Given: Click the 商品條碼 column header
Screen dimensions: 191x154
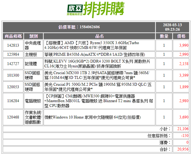Looking at the screenshot, I should pyautogui.click(x=13, y=36).
